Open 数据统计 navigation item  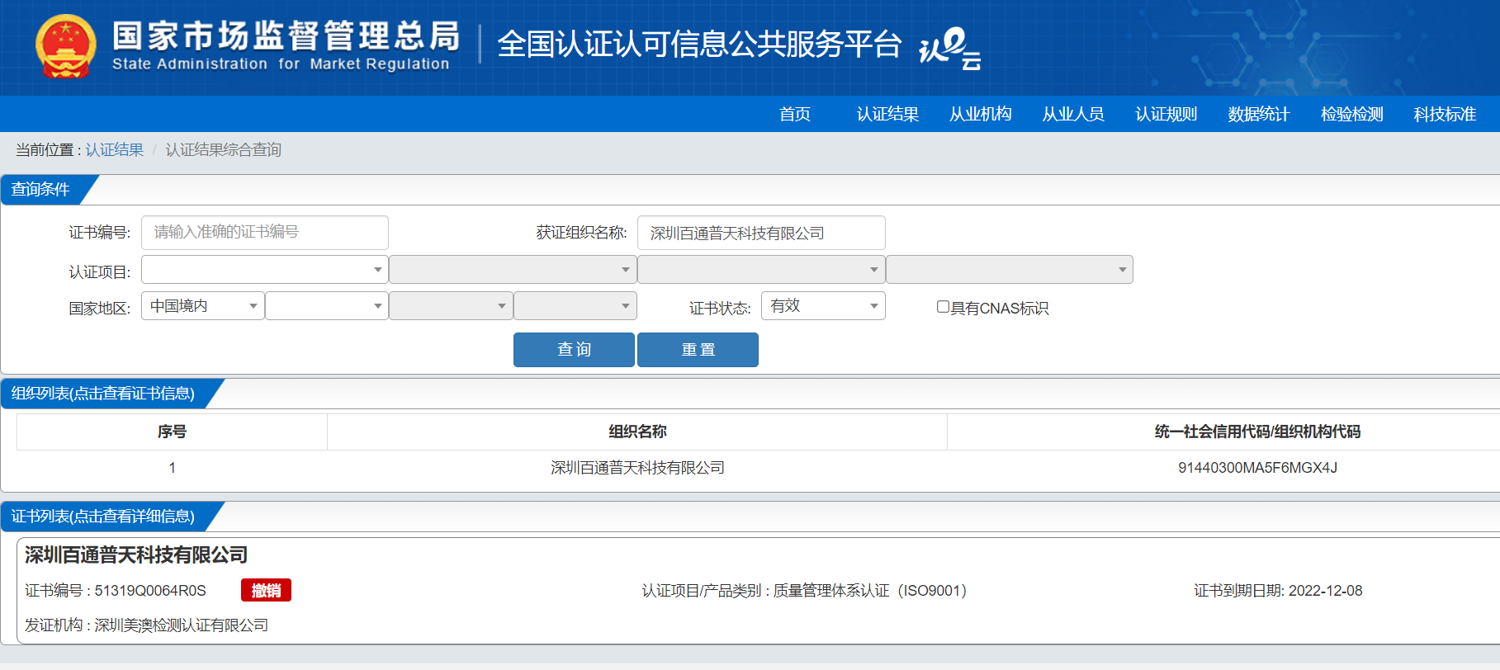tap(1259, 114)
